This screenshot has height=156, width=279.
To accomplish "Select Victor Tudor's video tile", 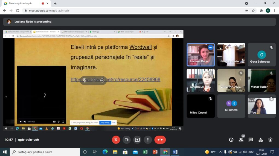I will coord(261,80).
